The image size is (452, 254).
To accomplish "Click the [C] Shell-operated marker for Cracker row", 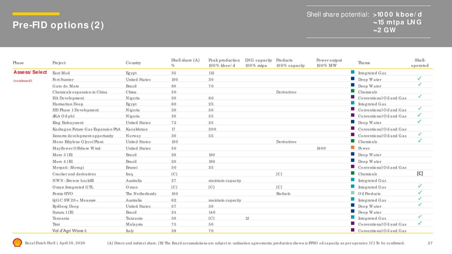I will 420,173.
